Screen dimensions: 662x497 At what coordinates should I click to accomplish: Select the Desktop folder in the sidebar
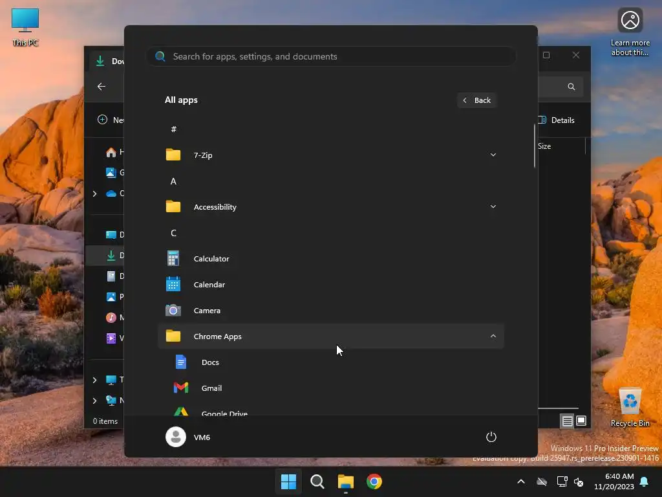(x=114, y=234)
